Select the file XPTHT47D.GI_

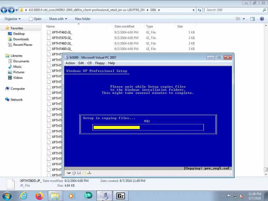pos(62,38)
